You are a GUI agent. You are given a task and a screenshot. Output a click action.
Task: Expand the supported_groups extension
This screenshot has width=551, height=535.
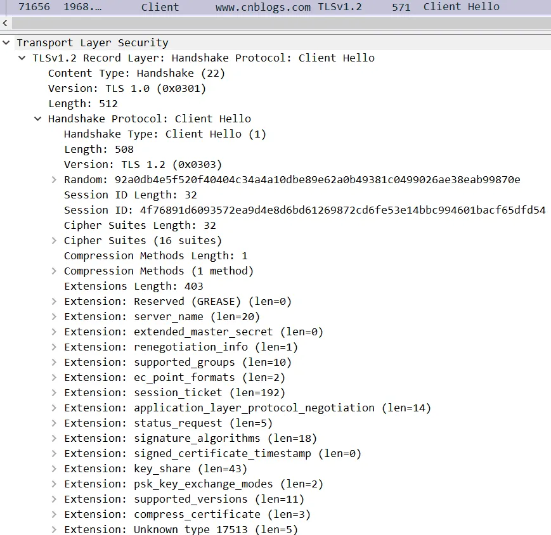[55, 363]
